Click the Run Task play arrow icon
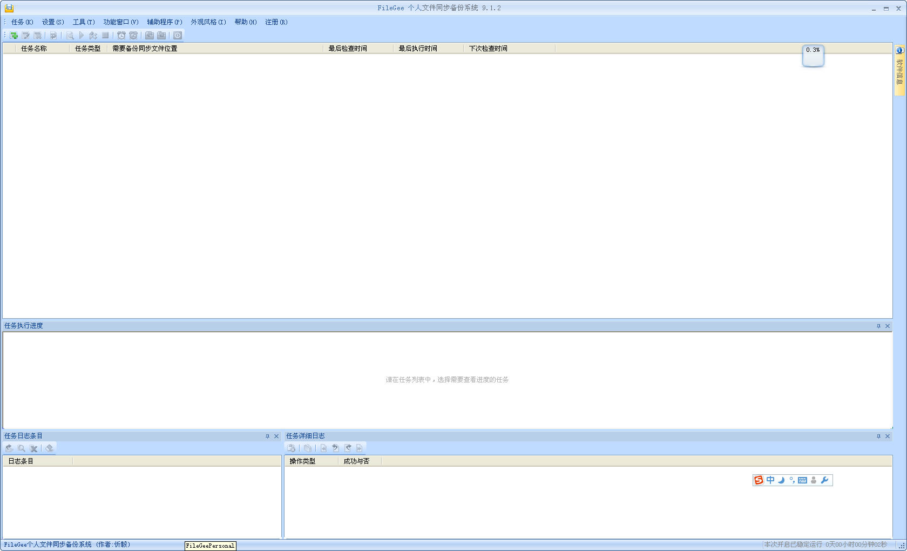The width and height of the screenshot is (907, 551). (x=82, y=36)
